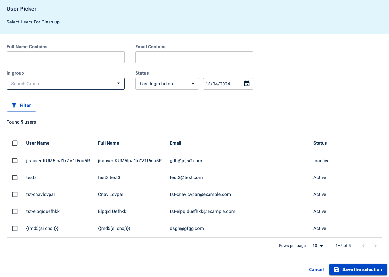
Task: Go to the next results page
Action: pyautogui.click(x=375, y=246)
